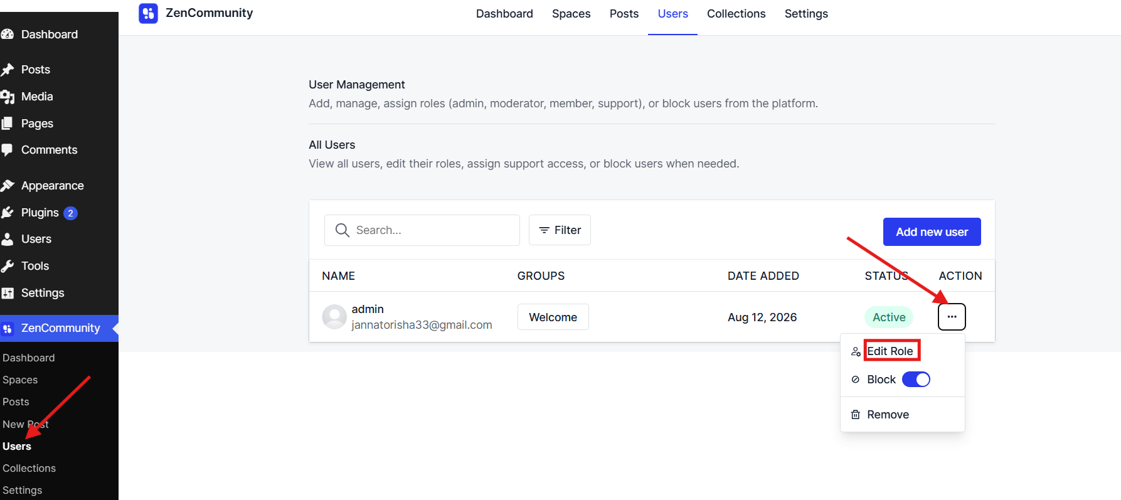
Task: Click the Tools wrench icon
Action: pos(8,266)
